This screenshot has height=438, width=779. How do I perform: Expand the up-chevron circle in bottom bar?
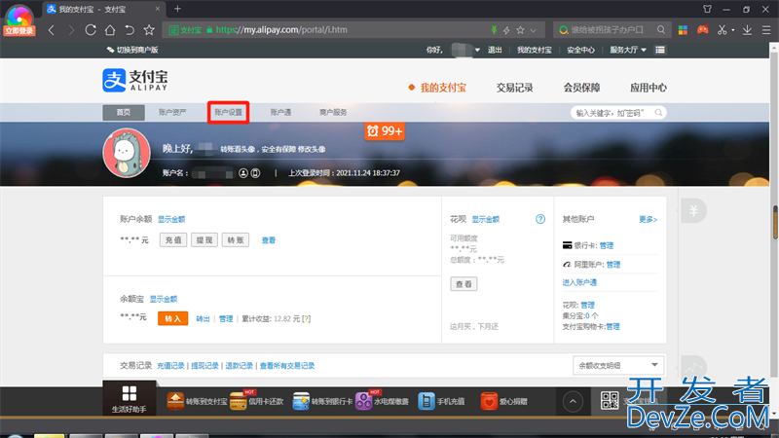point(573,401)
